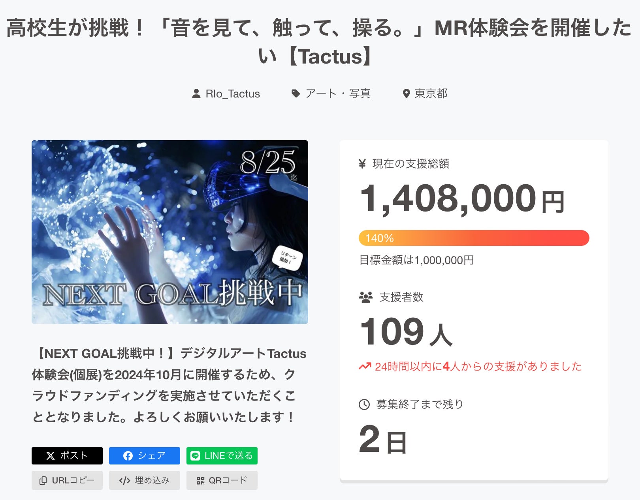Click the user profile icon beside Rlo_Tactus
Viewport: 640px width, 500px height.
(196, 94)
